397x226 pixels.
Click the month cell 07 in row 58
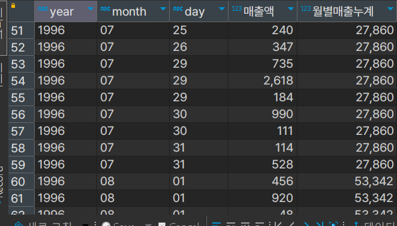coord(133,148)
